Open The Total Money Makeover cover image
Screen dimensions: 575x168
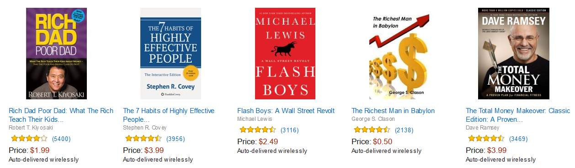coord(514,54)
